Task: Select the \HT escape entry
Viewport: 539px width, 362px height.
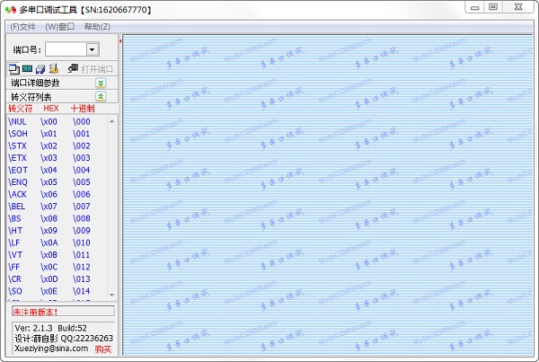Action: (x=15, y=231)
